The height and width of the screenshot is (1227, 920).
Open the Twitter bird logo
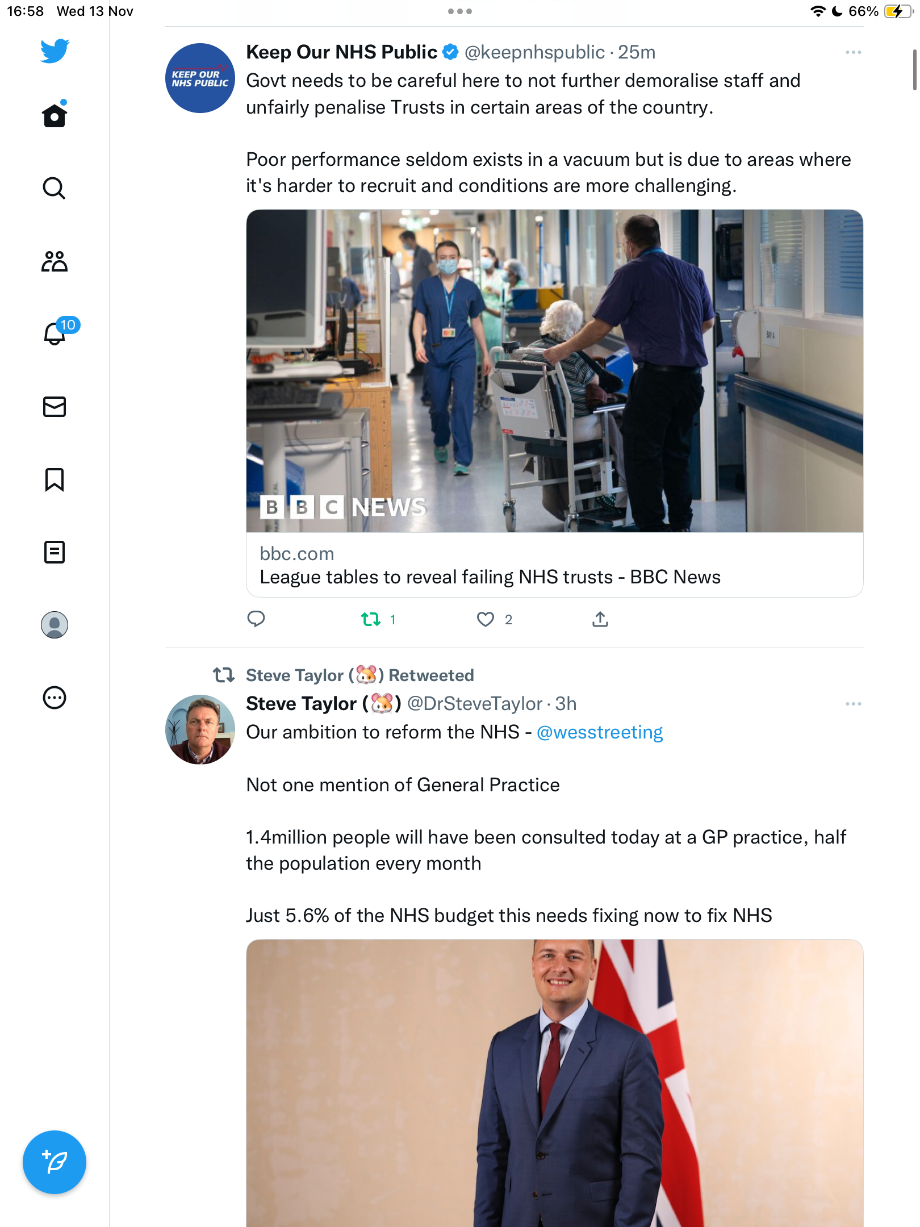click(x=55, y=51)
